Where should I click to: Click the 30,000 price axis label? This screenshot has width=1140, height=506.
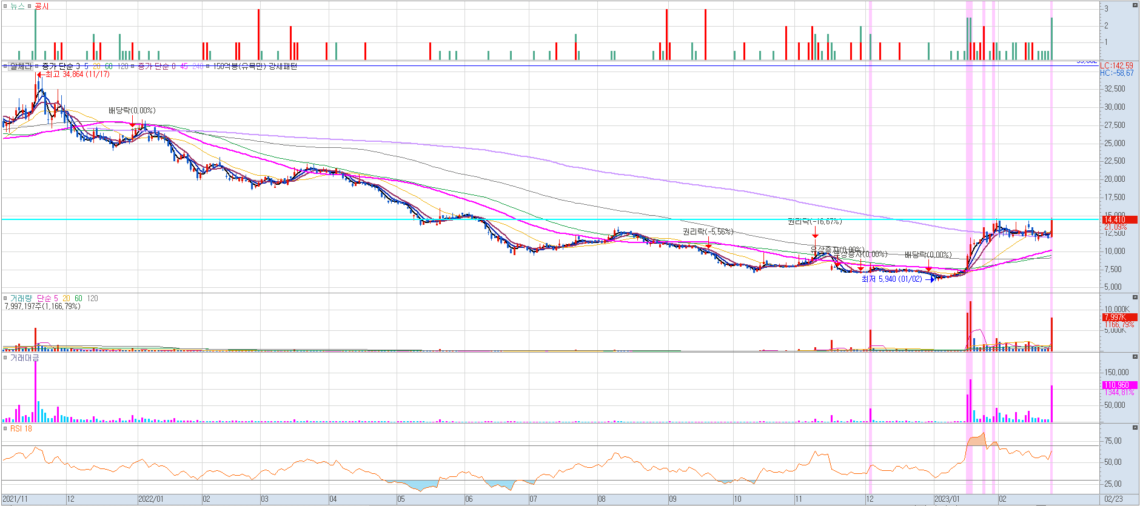(1115, 107)
